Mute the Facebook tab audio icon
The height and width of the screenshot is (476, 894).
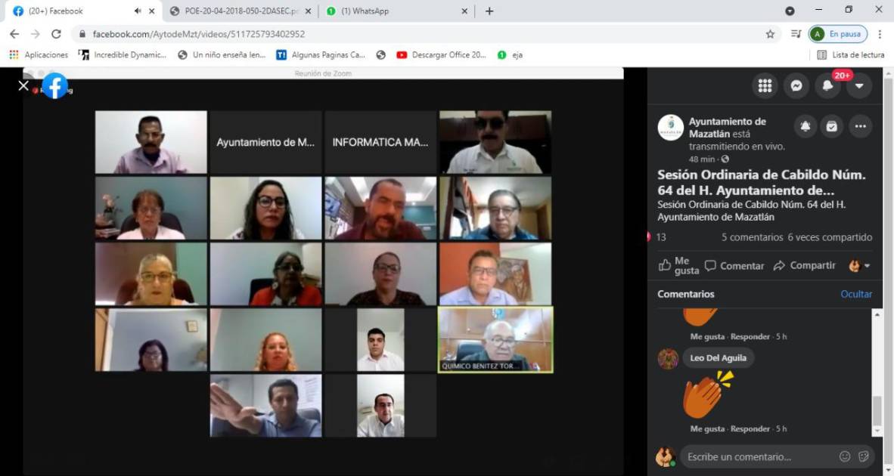[138, 11]
